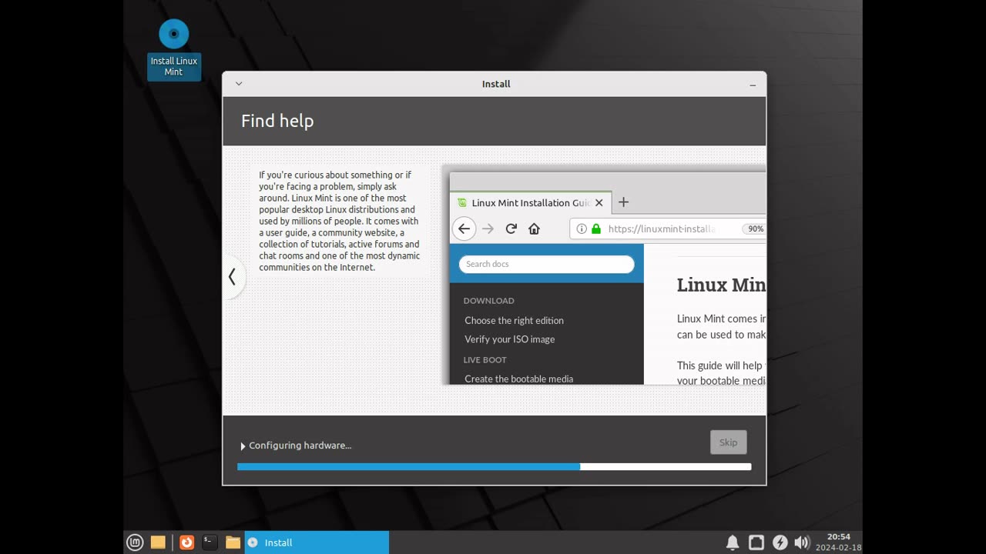
Task: Open the Linux Mint start menu
Action: pyautogui.click(x=135, y=542)
